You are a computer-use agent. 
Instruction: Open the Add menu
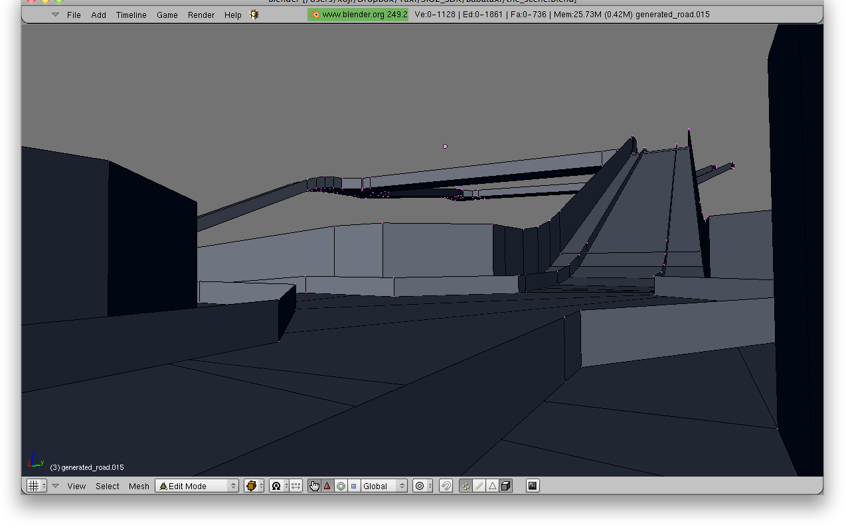[99, 15]
